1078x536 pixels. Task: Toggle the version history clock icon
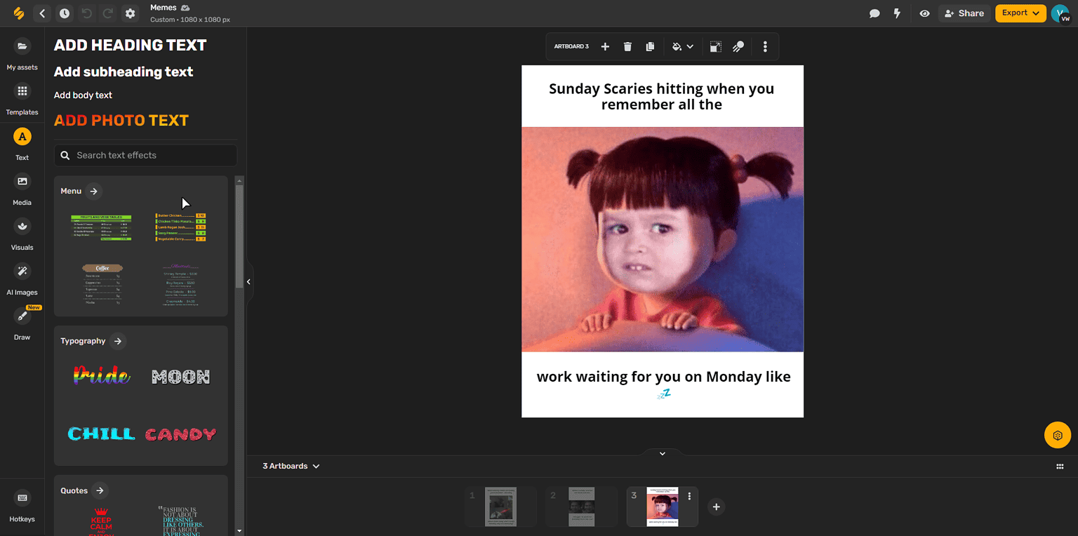coord(64,13)
